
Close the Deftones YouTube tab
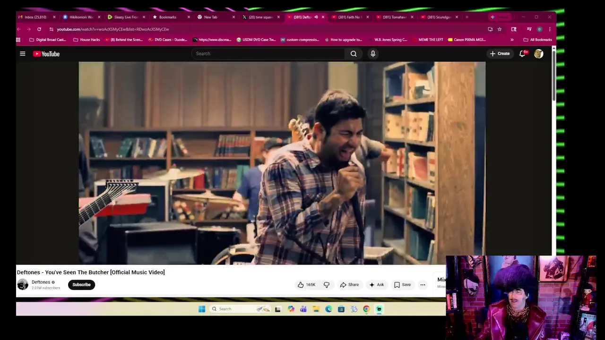[x=323, y=17]
